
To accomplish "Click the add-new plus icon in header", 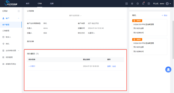I will (126, 4).
